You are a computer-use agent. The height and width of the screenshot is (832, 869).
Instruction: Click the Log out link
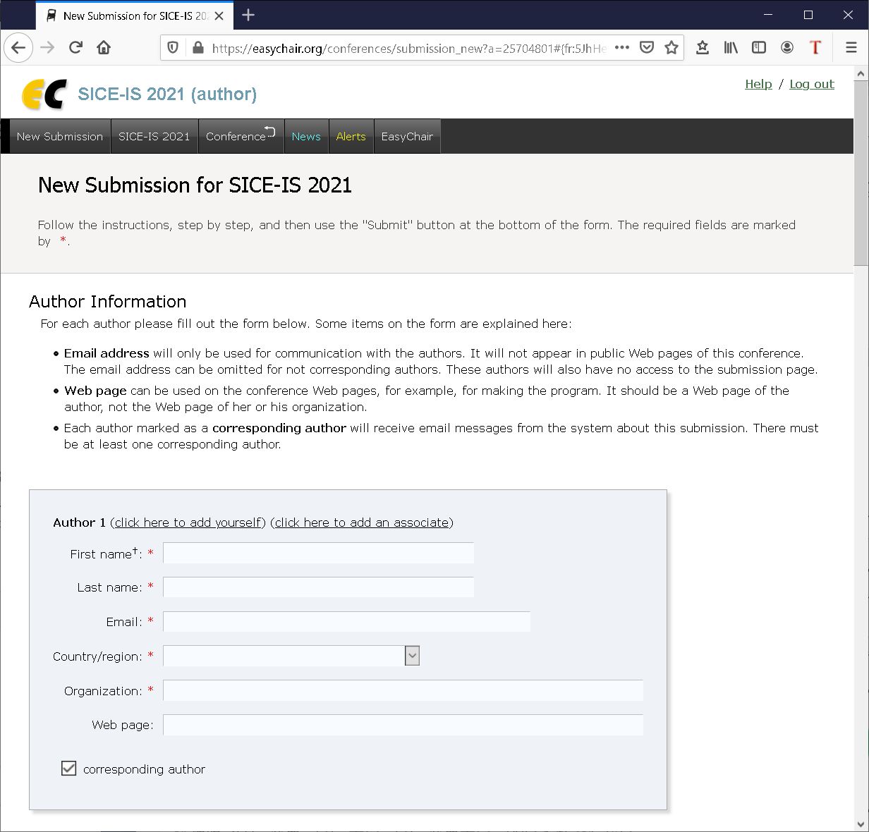[812, 84]
